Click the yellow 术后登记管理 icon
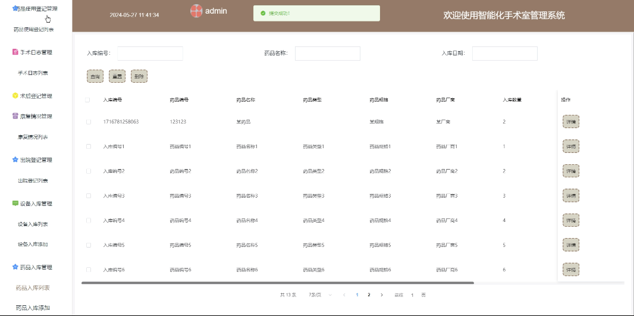The width and height of the screenshot is (634, 316). pyautogui.click(x=15, y=96)
